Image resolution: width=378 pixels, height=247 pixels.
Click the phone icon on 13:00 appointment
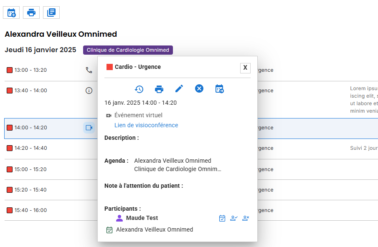click(x=89, y=70)
